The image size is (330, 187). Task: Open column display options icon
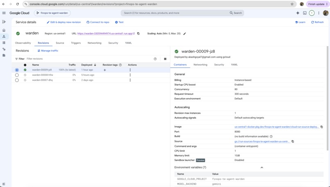[x=165, y=59]
